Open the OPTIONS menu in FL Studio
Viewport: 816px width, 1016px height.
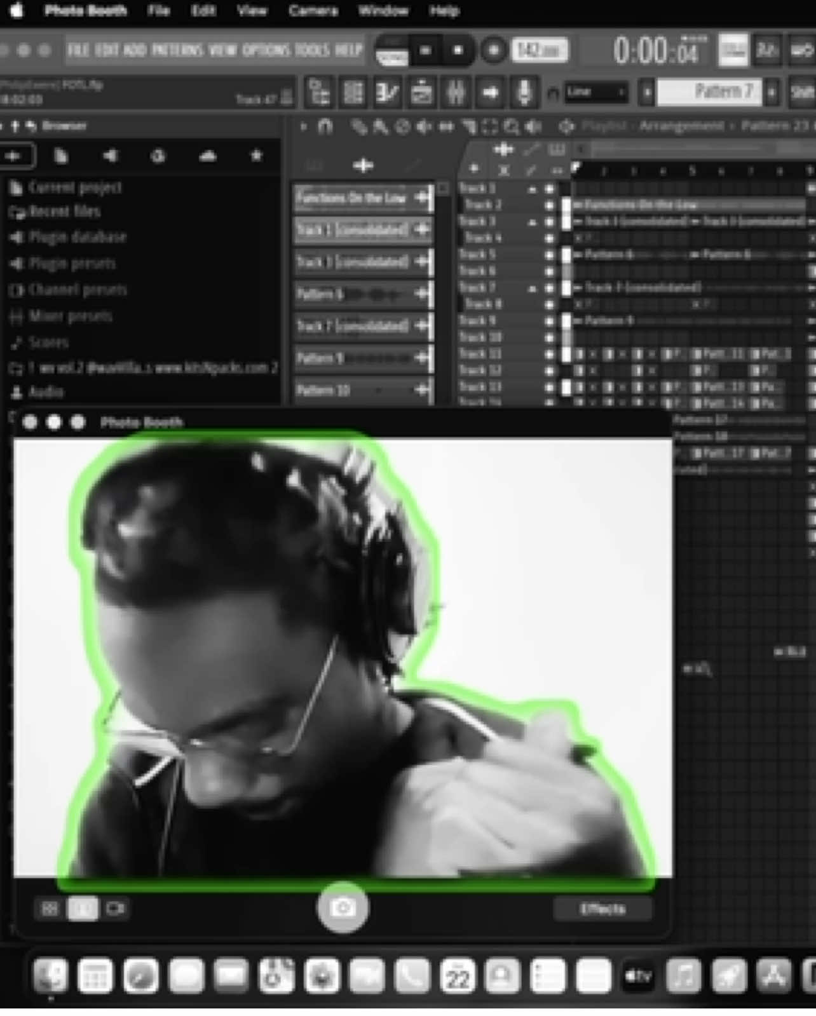click(x=266, y=50)
